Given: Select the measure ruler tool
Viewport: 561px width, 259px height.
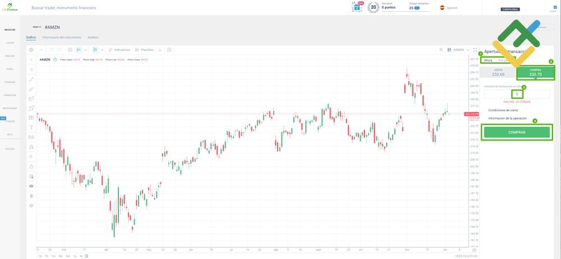Looking at the screenshot, I should pos(31,137).
